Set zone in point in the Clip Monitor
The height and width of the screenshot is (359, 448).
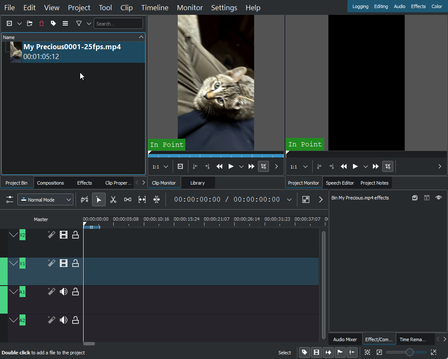tap(195, 166)
